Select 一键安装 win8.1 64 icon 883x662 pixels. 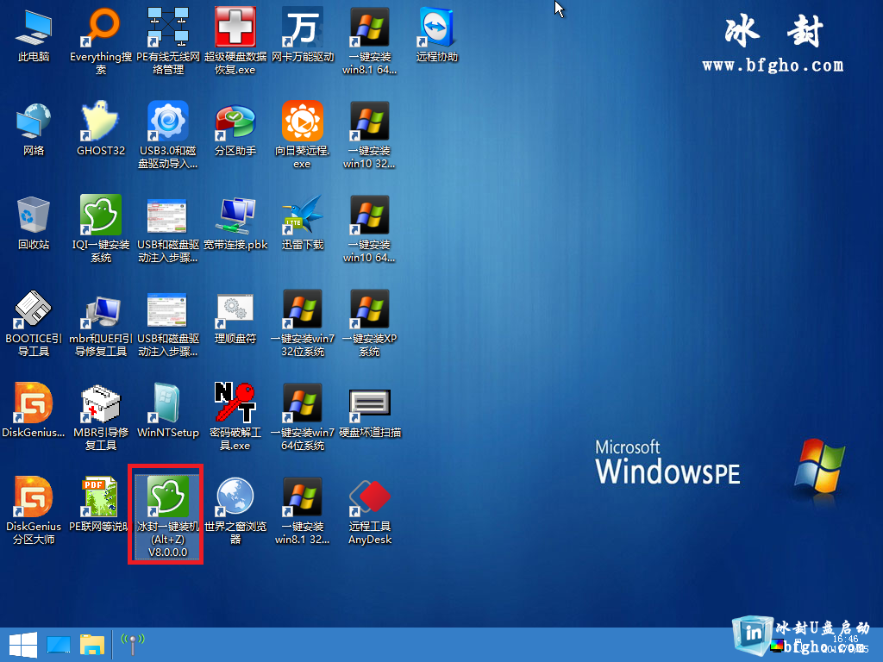(x=369, y=41)
